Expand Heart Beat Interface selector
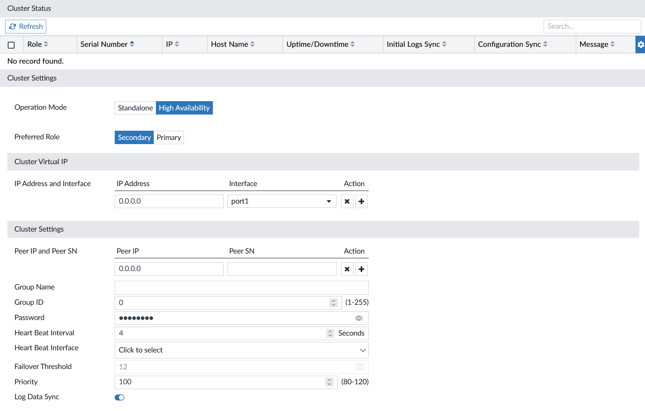Screen dimensions: 645x411 pos(242,350)
